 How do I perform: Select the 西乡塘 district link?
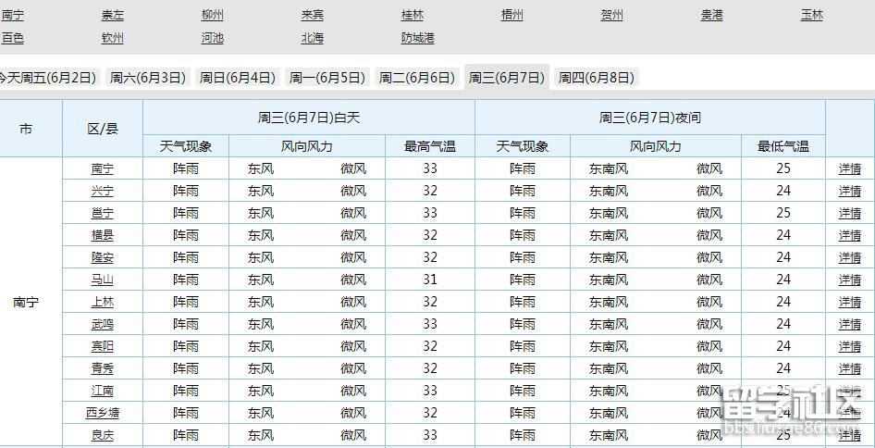(x=103, y=413)
